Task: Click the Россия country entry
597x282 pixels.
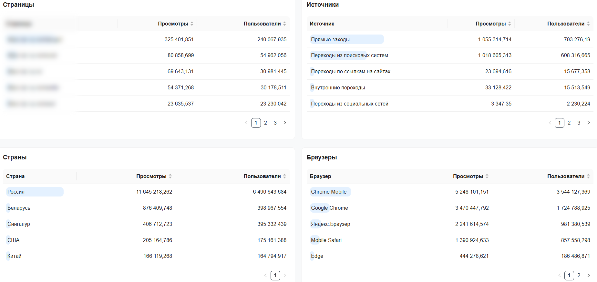Action: (x=16, y=192)
